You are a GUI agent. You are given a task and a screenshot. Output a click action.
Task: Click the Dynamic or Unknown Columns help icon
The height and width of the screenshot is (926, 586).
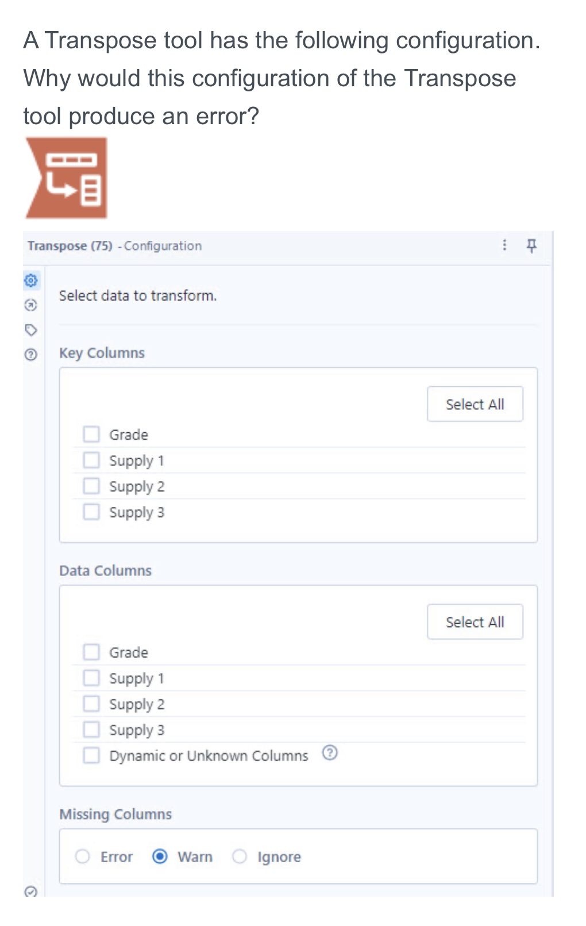(329, 753)
